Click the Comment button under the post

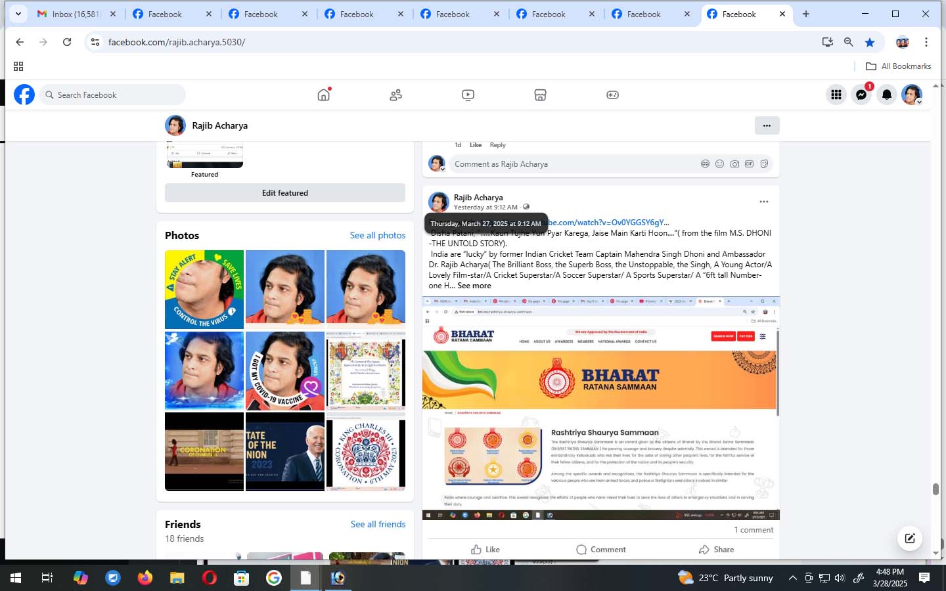(x=600, y=550)
